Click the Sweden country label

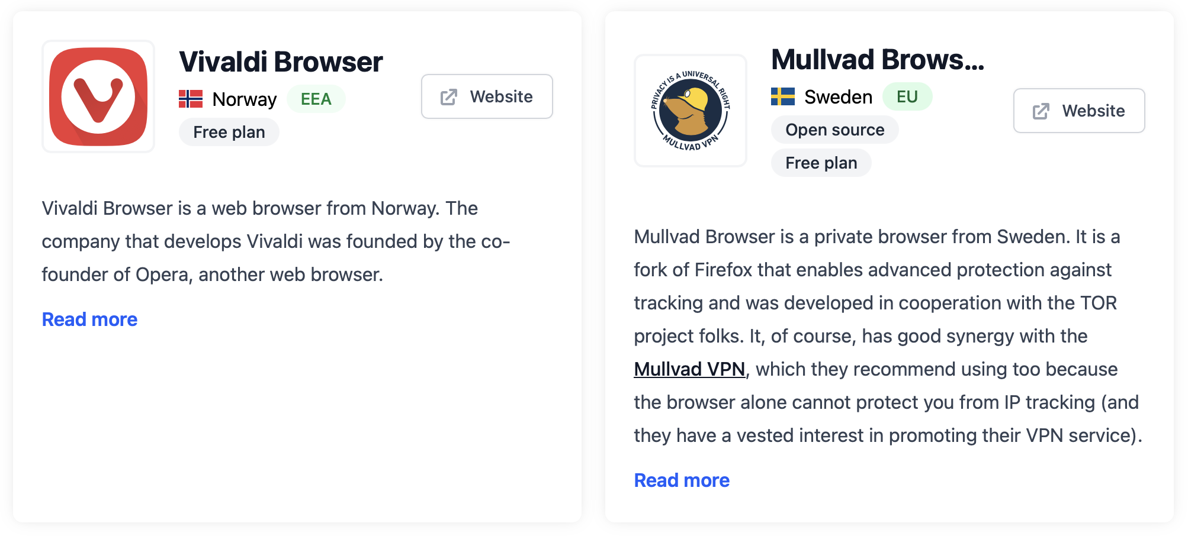(x=838, y=96)
